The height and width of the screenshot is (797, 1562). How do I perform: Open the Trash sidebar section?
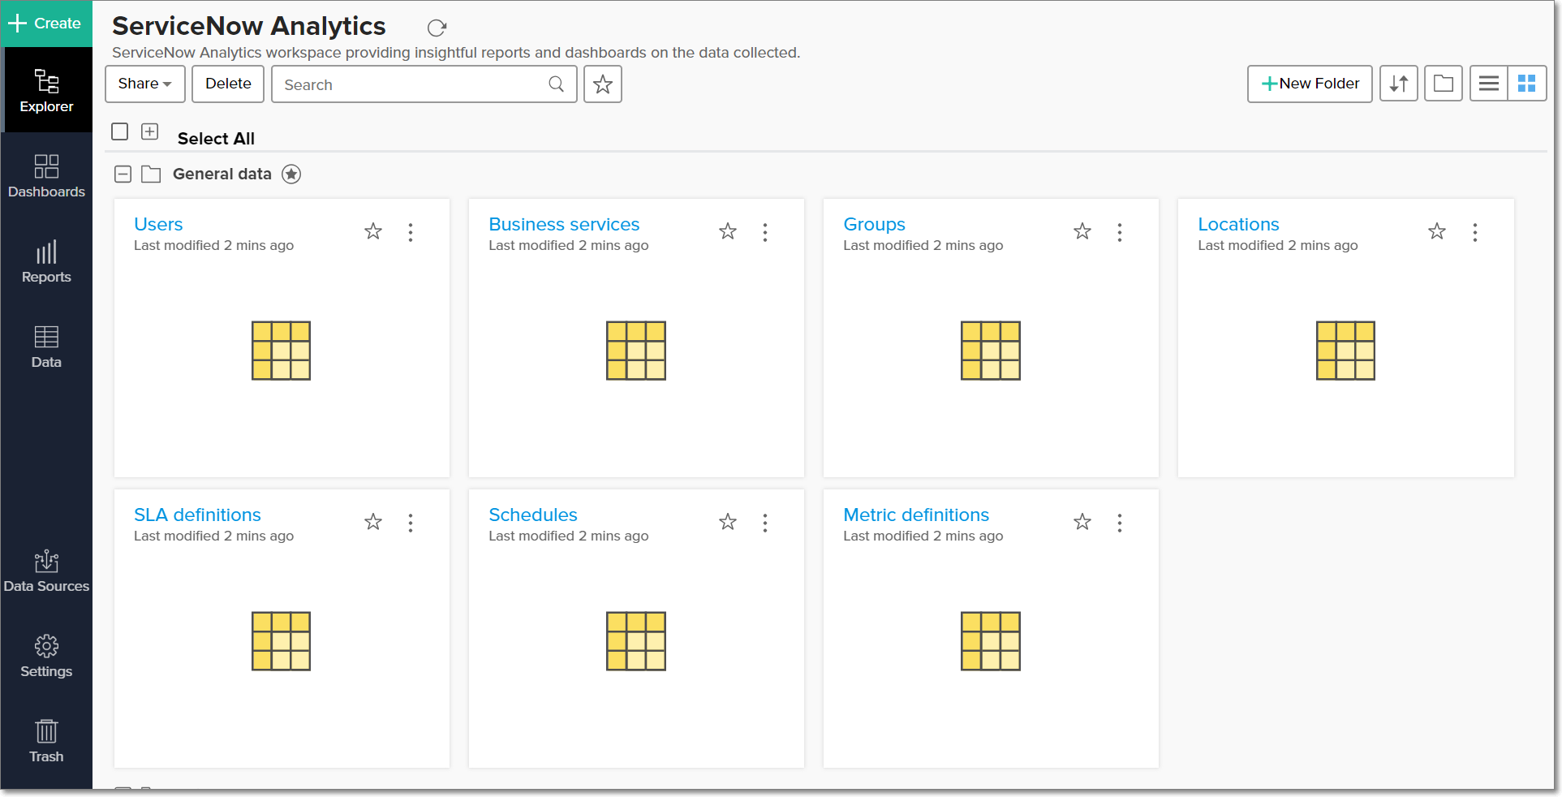click(46, 740)
